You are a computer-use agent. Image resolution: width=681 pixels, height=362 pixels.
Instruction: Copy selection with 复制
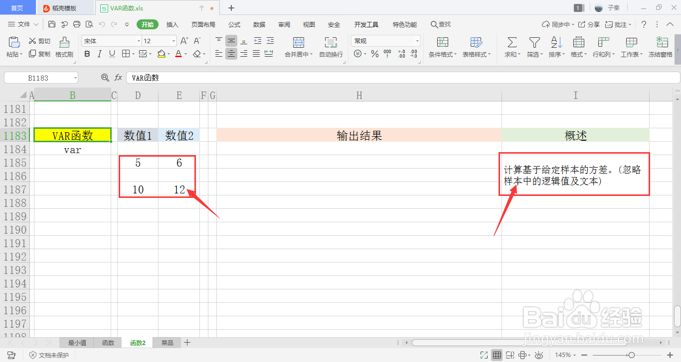(39, 54)
